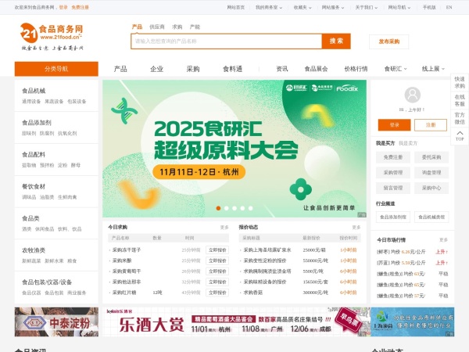The image size is (469, 352).
Task: Open the 2025食研汇 banner image
Action: pos(234,149)
